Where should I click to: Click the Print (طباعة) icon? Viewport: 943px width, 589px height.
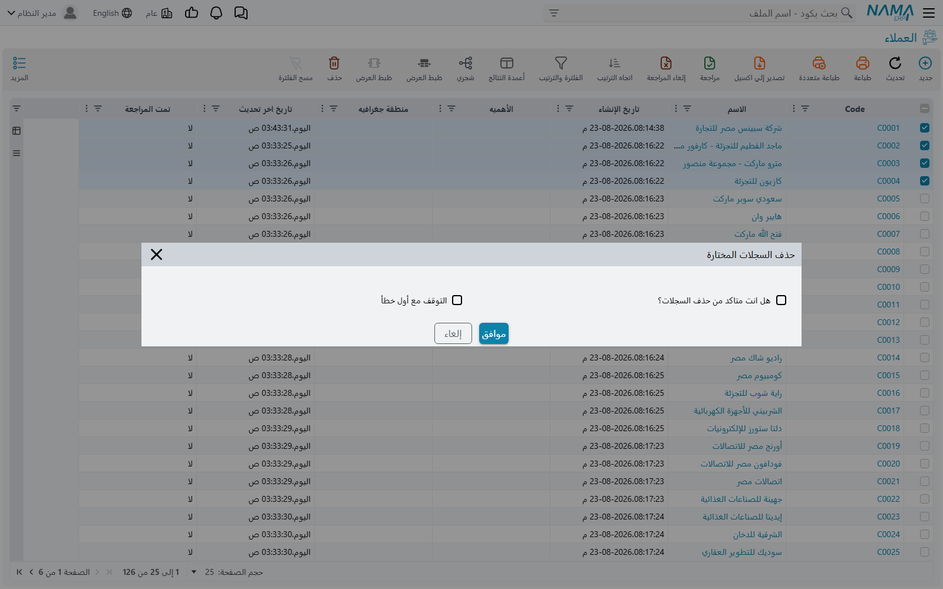(863, 63)
